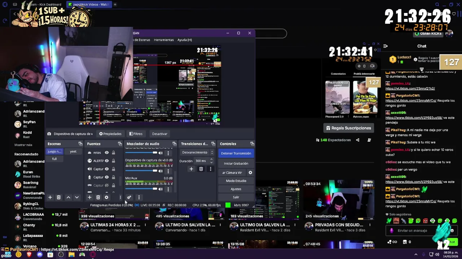Image resolution: width=462 pixels, height=259 pixels.
Task: Click share icon beside Espectadores
Action: tap(358, 140)
